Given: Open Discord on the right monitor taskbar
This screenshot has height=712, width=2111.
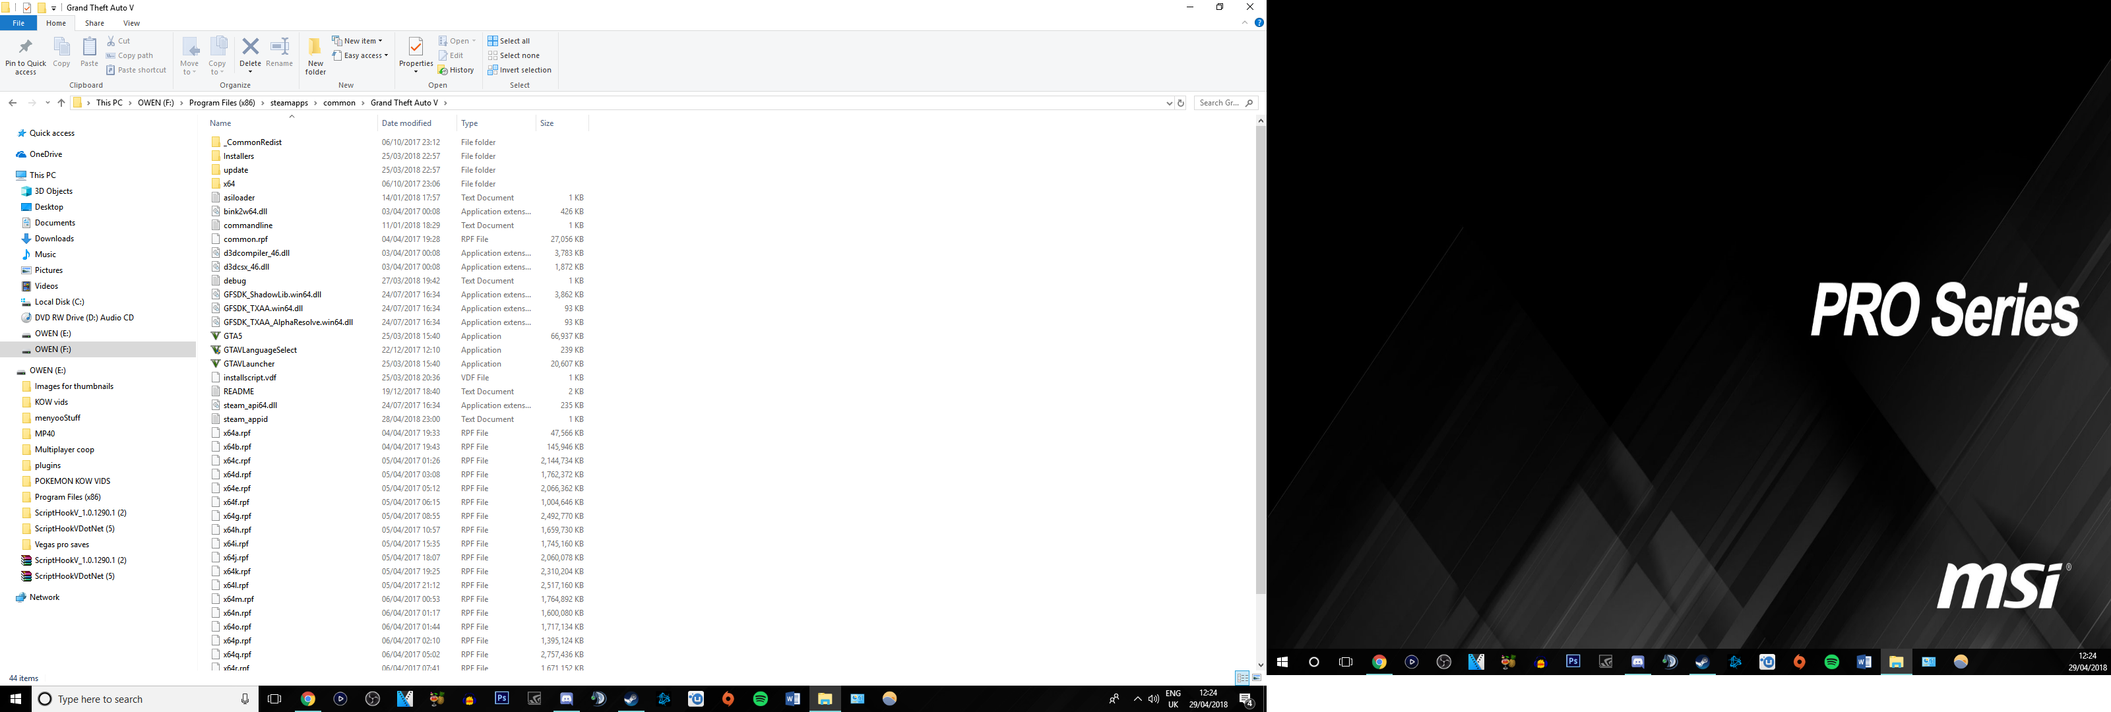Looking at the screenshot, I should (1637, 662).
